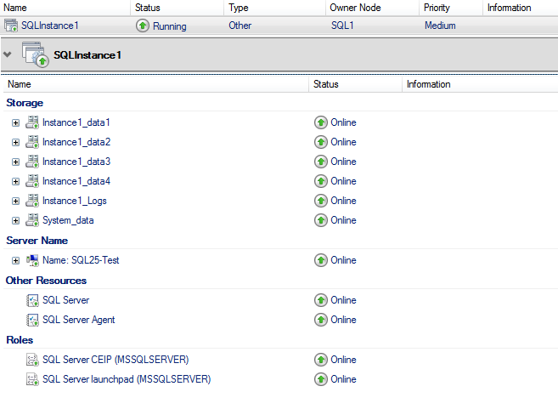The image size is (558, 409).
Task: Select SQL Server launchpad (MSSQLSERVER) role
Action: point(127,379)
